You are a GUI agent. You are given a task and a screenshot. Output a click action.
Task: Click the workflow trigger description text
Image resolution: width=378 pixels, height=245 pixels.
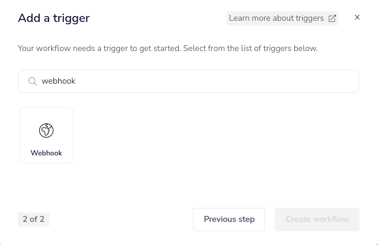click(168, 48)
